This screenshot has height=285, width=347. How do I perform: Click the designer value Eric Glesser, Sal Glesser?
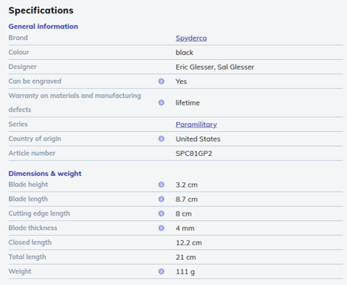[x=215, y=67]
